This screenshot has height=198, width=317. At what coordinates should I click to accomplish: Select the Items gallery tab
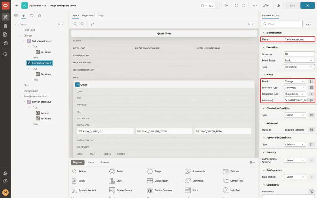(x=91, y=162)
